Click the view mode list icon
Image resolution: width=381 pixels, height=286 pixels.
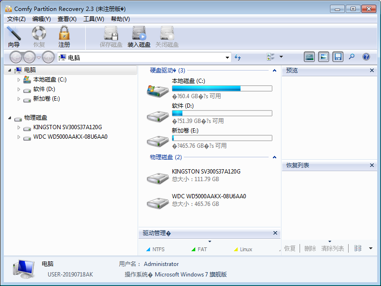[271, 57]
